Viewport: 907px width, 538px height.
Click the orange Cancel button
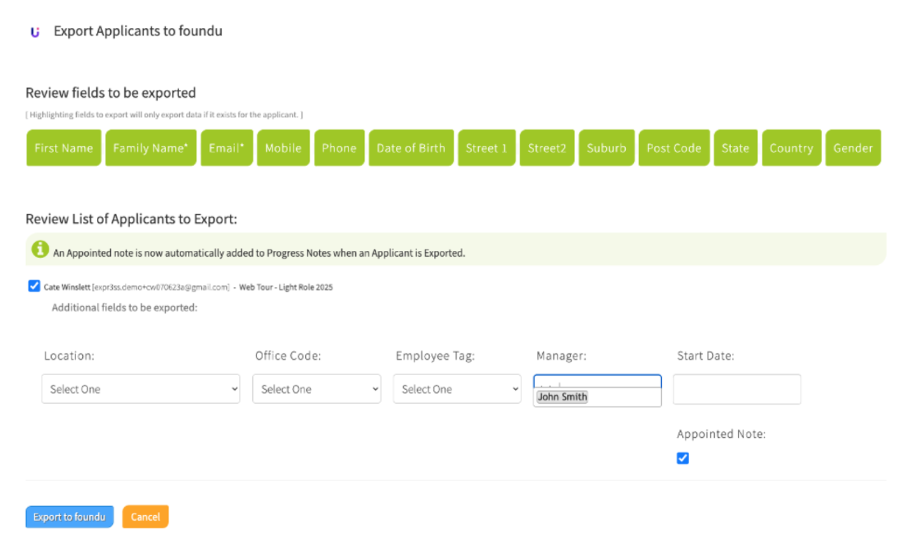(x=145, y=517)
